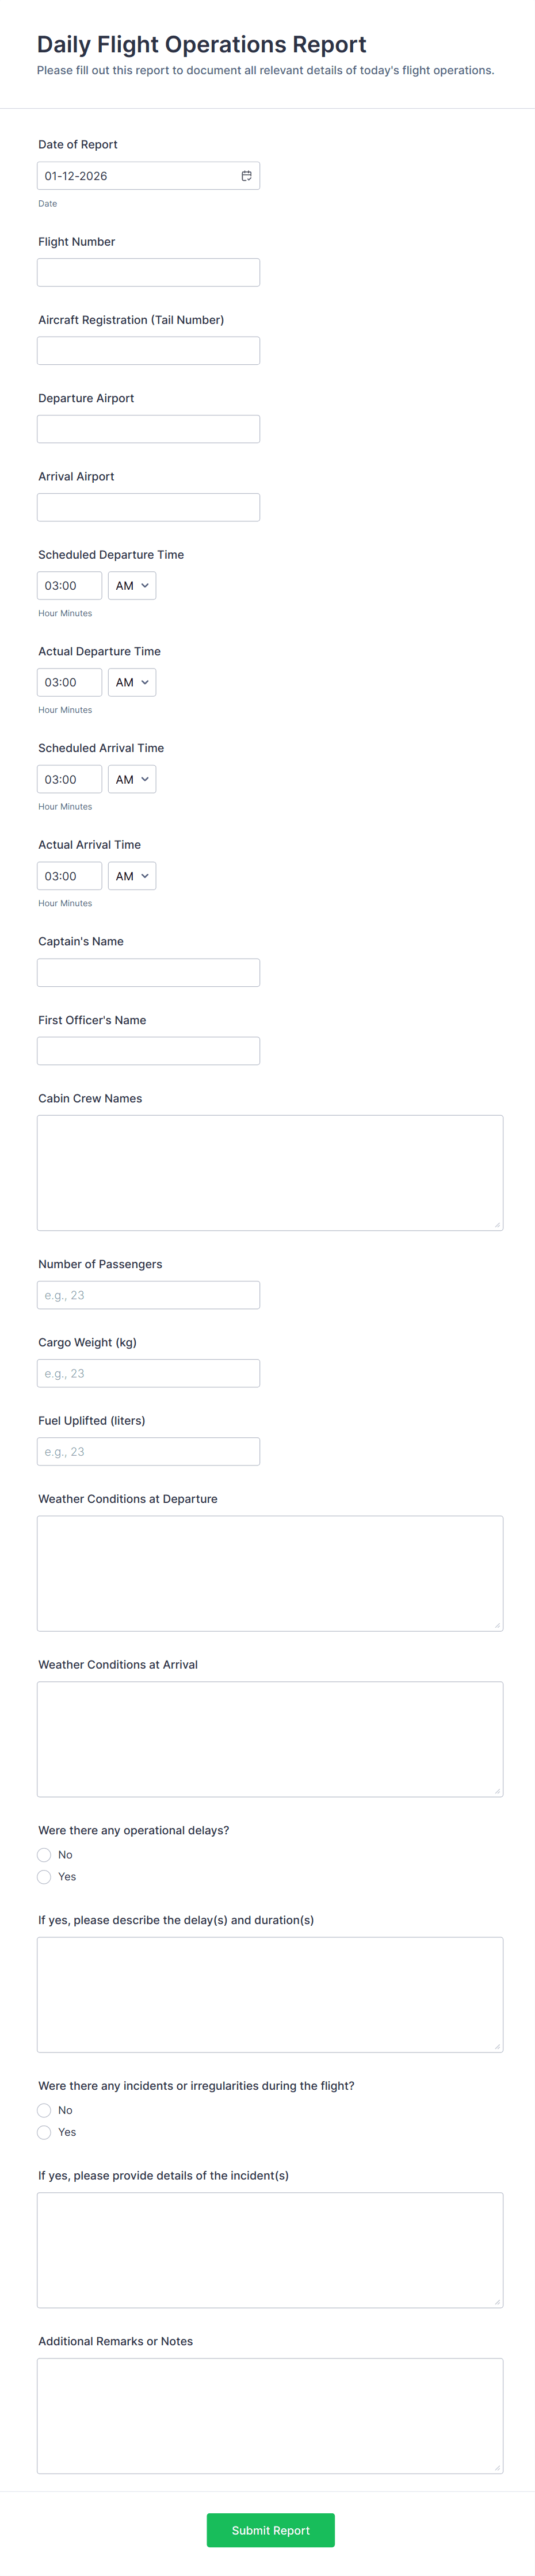The image size is (535, 2576).
Task: Click the Cabin Crew Names text area
Action: click(x=270, y=1173)
